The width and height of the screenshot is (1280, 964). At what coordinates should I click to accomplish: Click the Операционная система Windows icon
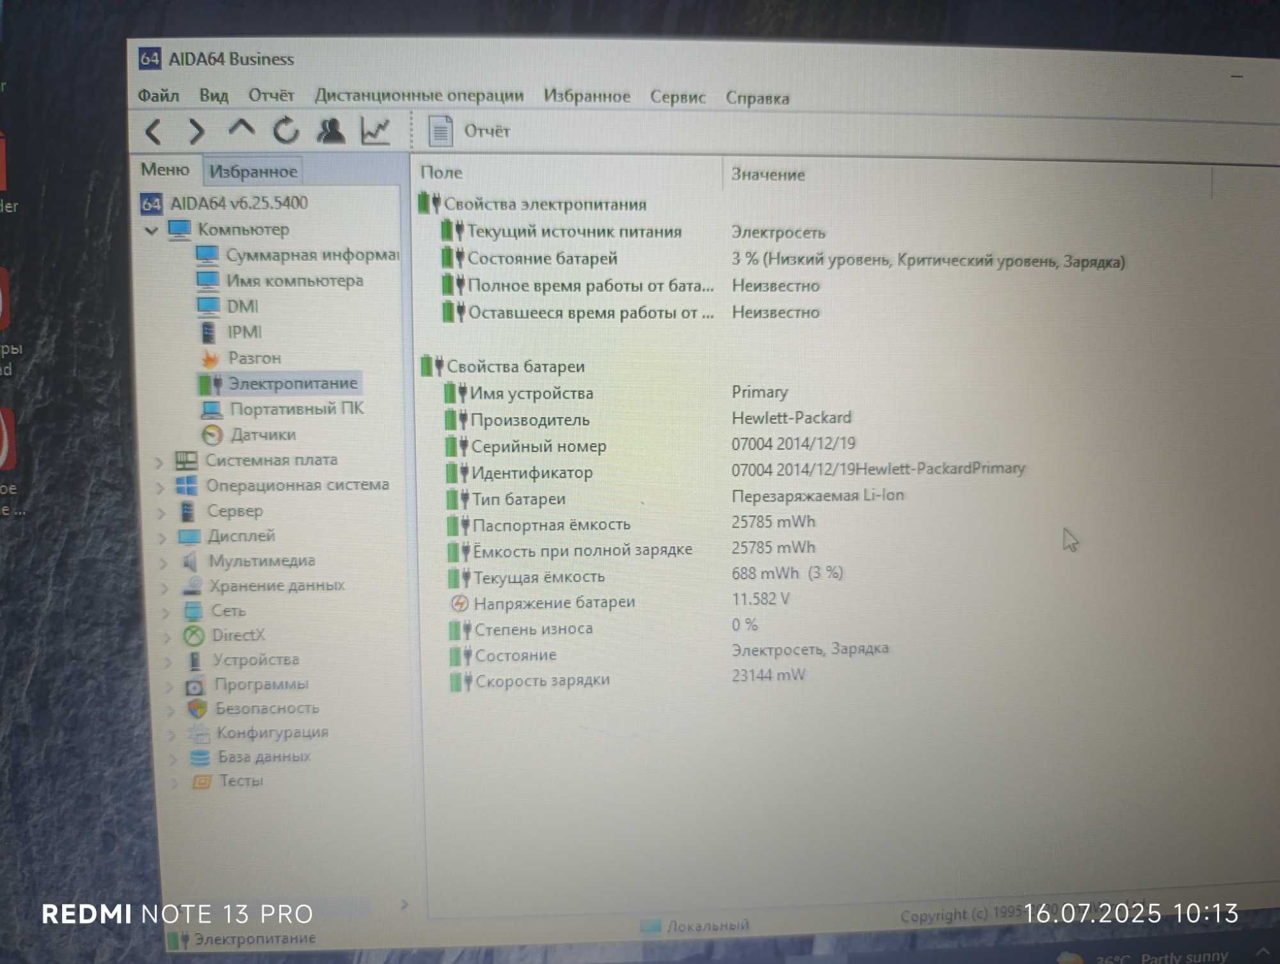pos(186,485)
